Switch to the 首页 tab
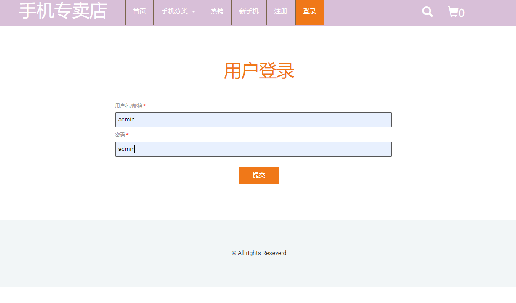This screenshot has width=516, height=303. click(x=140, y=11)
